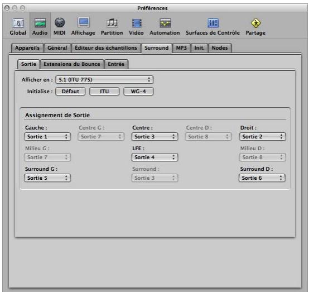
Task: Open the Droit output dropdown
Action: [262, 137]
